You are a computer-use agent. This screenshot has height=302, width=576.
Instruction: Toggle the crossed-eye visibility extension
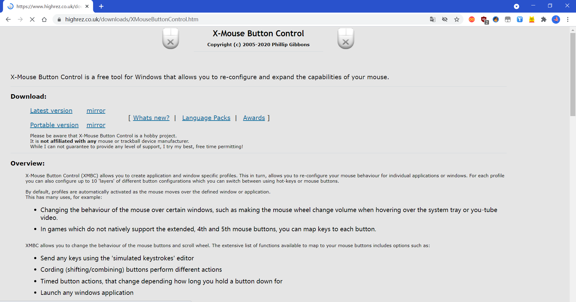click(445, 19)
